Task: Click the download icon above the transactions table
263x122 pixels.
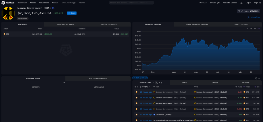Action: (x=259, y=78)
